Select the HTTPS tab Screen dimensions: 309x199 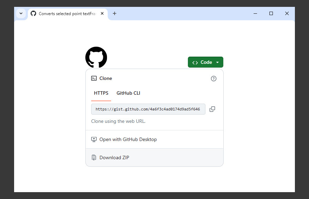(x=101, y=93)
